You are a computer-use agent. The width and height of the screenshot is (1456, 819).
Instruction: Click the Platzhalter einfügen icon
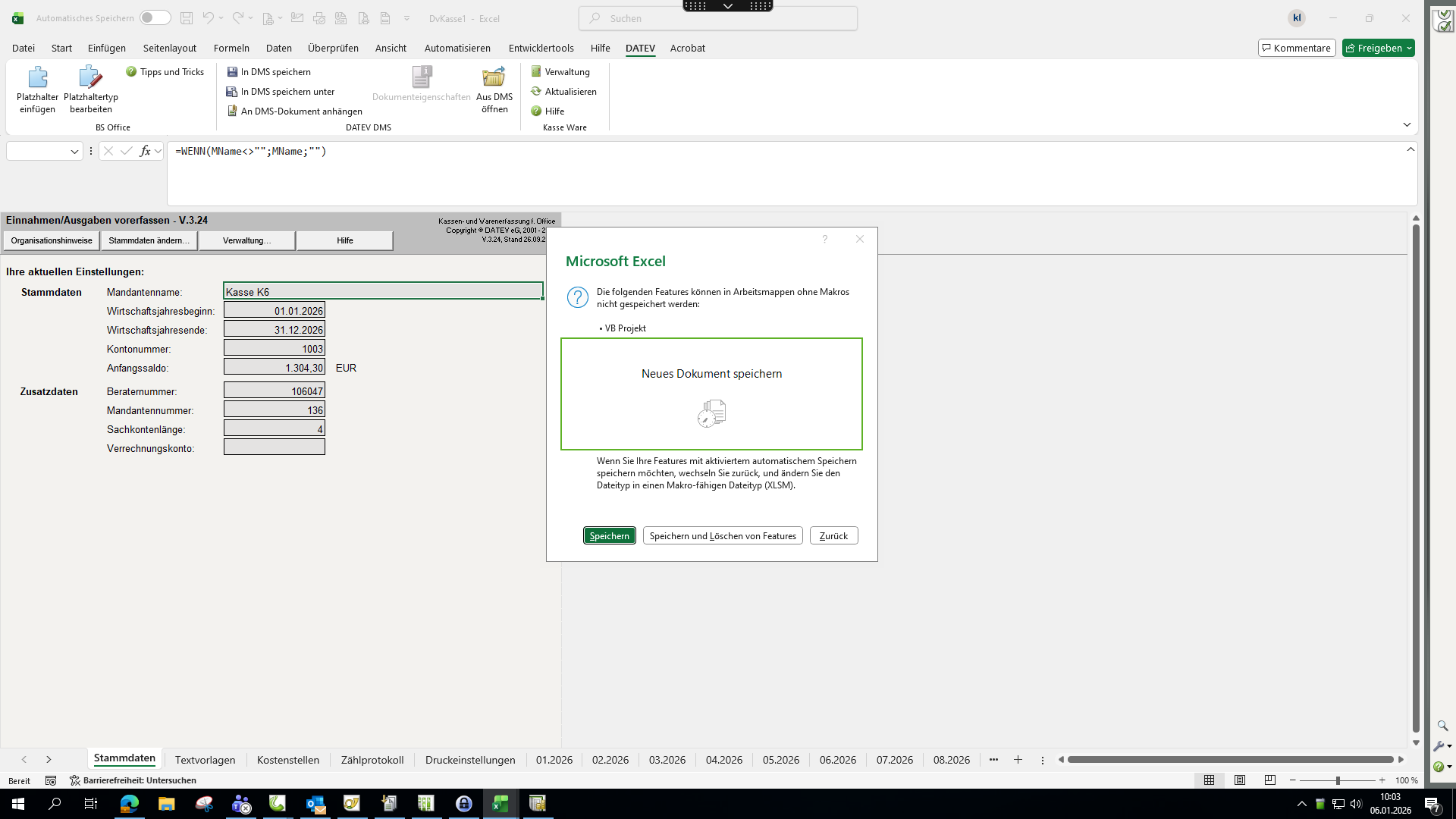point(37,77)
